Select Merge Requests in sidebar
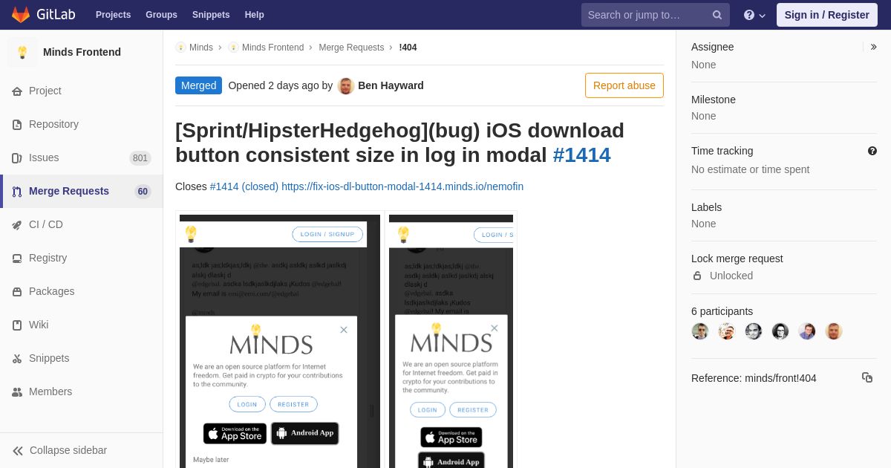891x468 pixels. (x=69, y=191)
